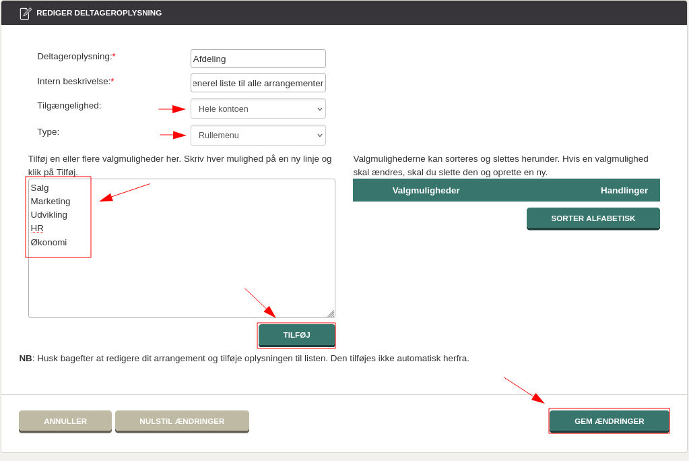Image resolution: width=689 pixels, height=461 pixels.
Task: Save with the GEM ÆNDRINGER button
Action: (609, 421)
